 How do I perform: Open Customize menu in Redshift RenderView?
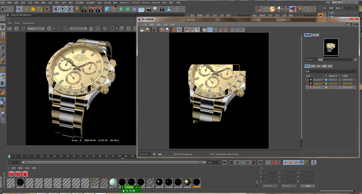(28, 23)
